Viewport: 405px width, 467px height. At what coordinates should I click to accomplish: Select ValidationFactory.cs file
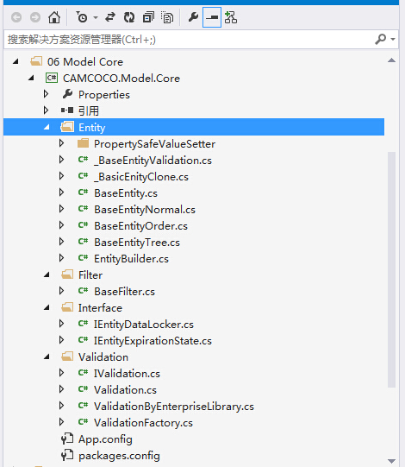[143, 423]
